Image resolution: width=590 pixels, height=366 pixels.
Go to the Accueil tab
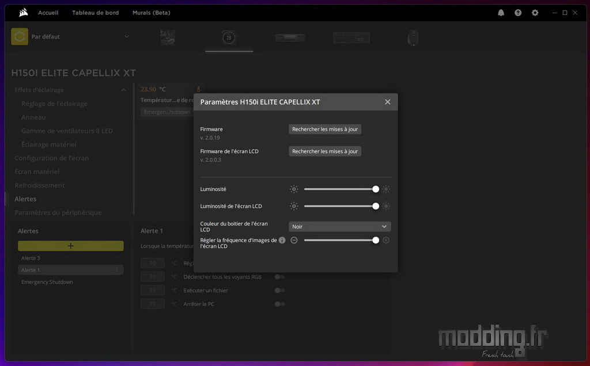point(48,13)
